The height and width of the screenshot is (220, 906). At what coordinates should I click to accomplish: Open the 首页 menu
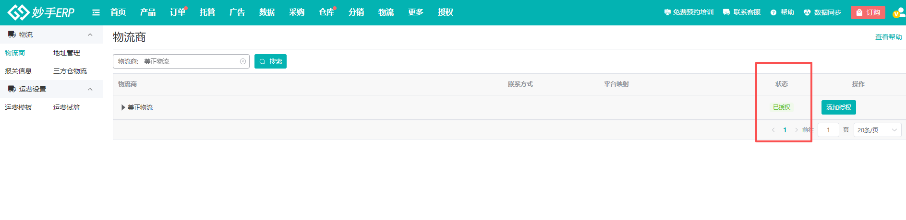tap(118, 12)
